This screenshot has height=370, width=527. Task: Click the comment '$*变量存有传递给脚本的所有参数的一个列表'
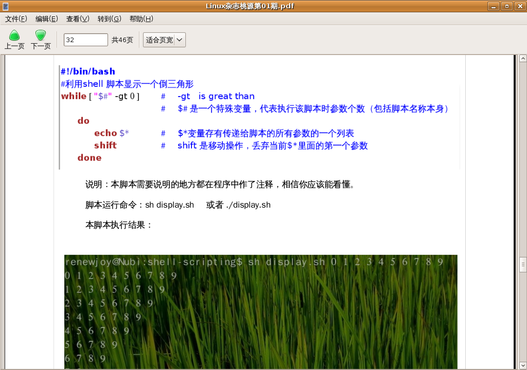(x=266, y=133)
